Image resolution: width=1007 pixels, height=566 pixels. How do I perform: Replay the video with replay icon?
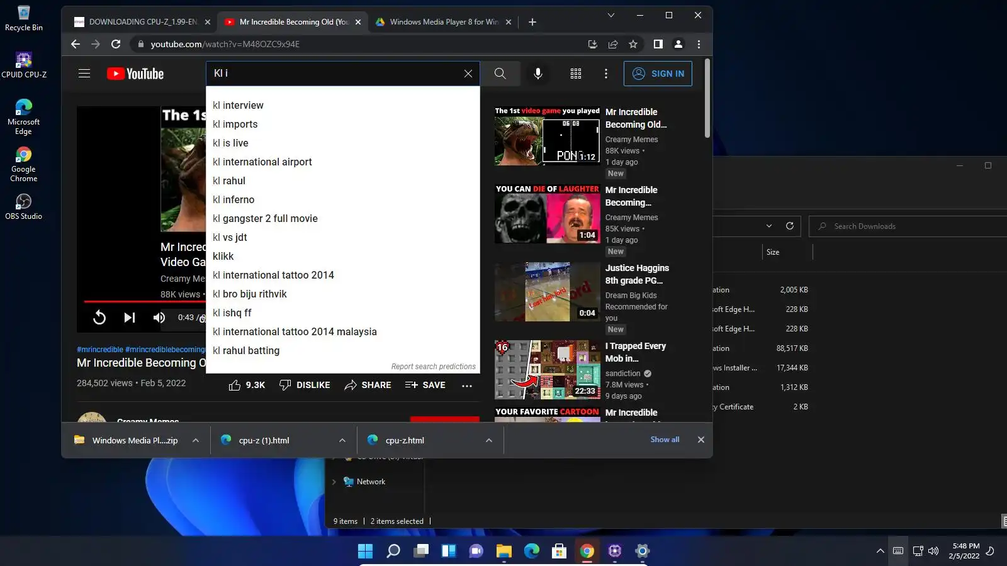coord(99,318)
